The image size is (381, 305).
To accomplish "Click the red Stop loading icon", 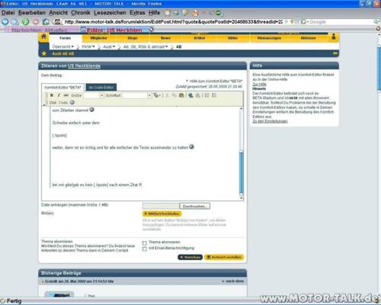I will [36, 22].
